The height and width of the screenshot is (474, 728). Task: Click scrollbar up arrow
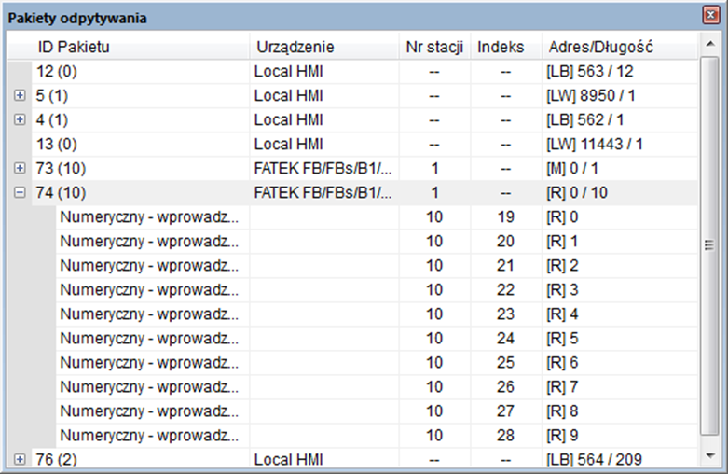(x=709, y=44)
